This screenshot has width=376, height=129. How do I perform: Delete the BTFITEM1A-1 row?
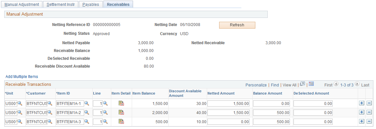click(369, 103)
